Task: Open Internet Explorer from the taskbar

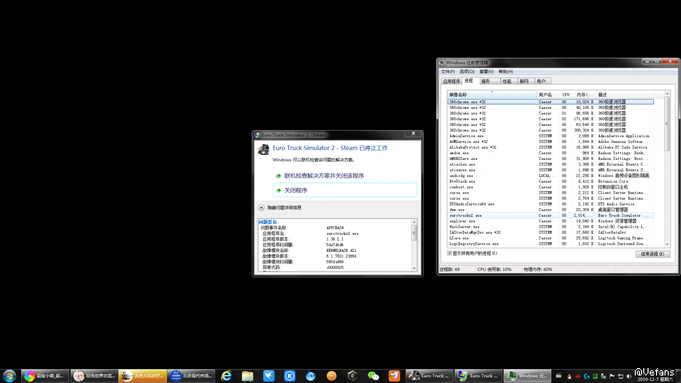Action: 226,376
